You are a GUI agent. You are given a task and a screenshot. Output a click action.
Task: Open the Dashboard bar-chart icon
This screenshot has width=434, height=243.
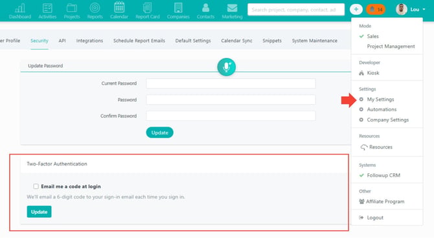20,8
